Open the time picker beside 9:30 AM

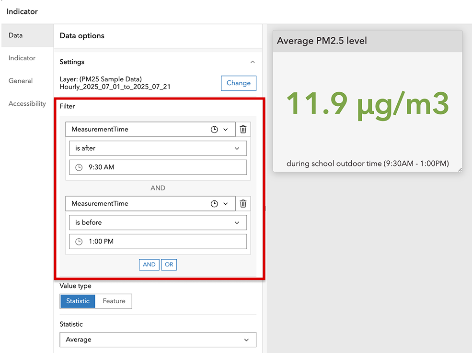78,167
